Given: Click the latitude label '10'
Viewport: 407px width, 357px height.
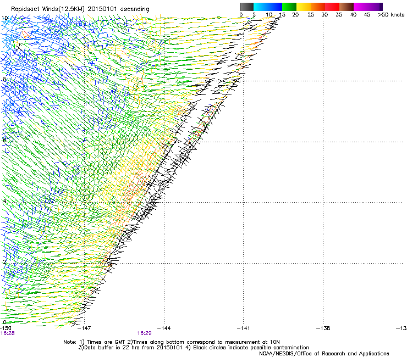Looking at the screenshot, I should (4, 18).
